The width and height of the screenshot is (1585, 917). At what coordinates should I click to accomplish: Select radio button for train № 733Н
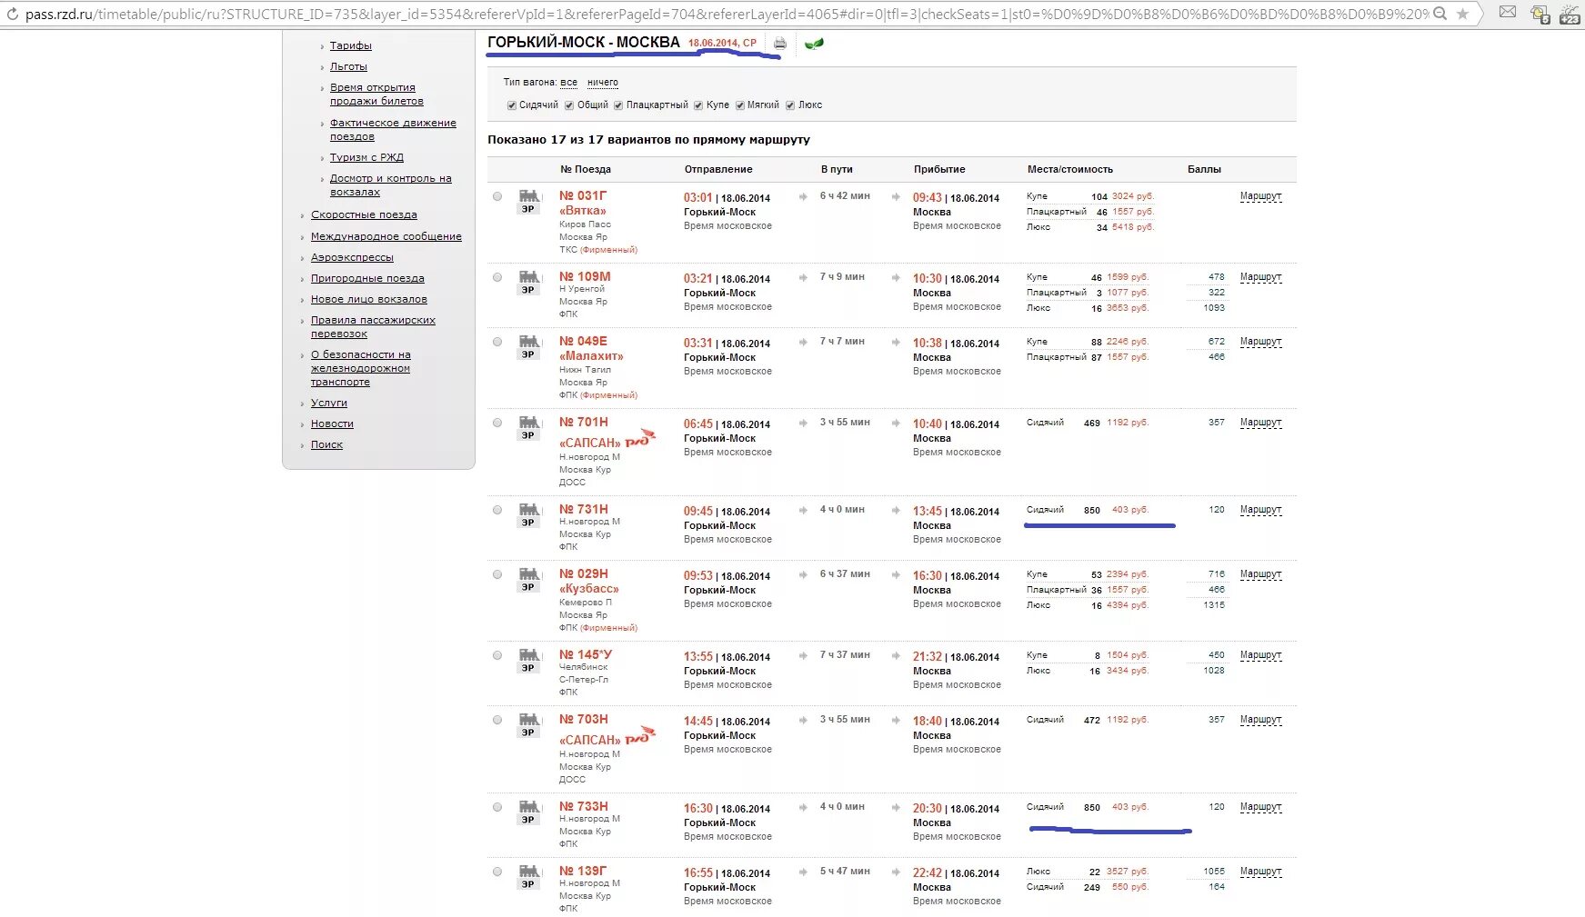click(x=497, y=807)
